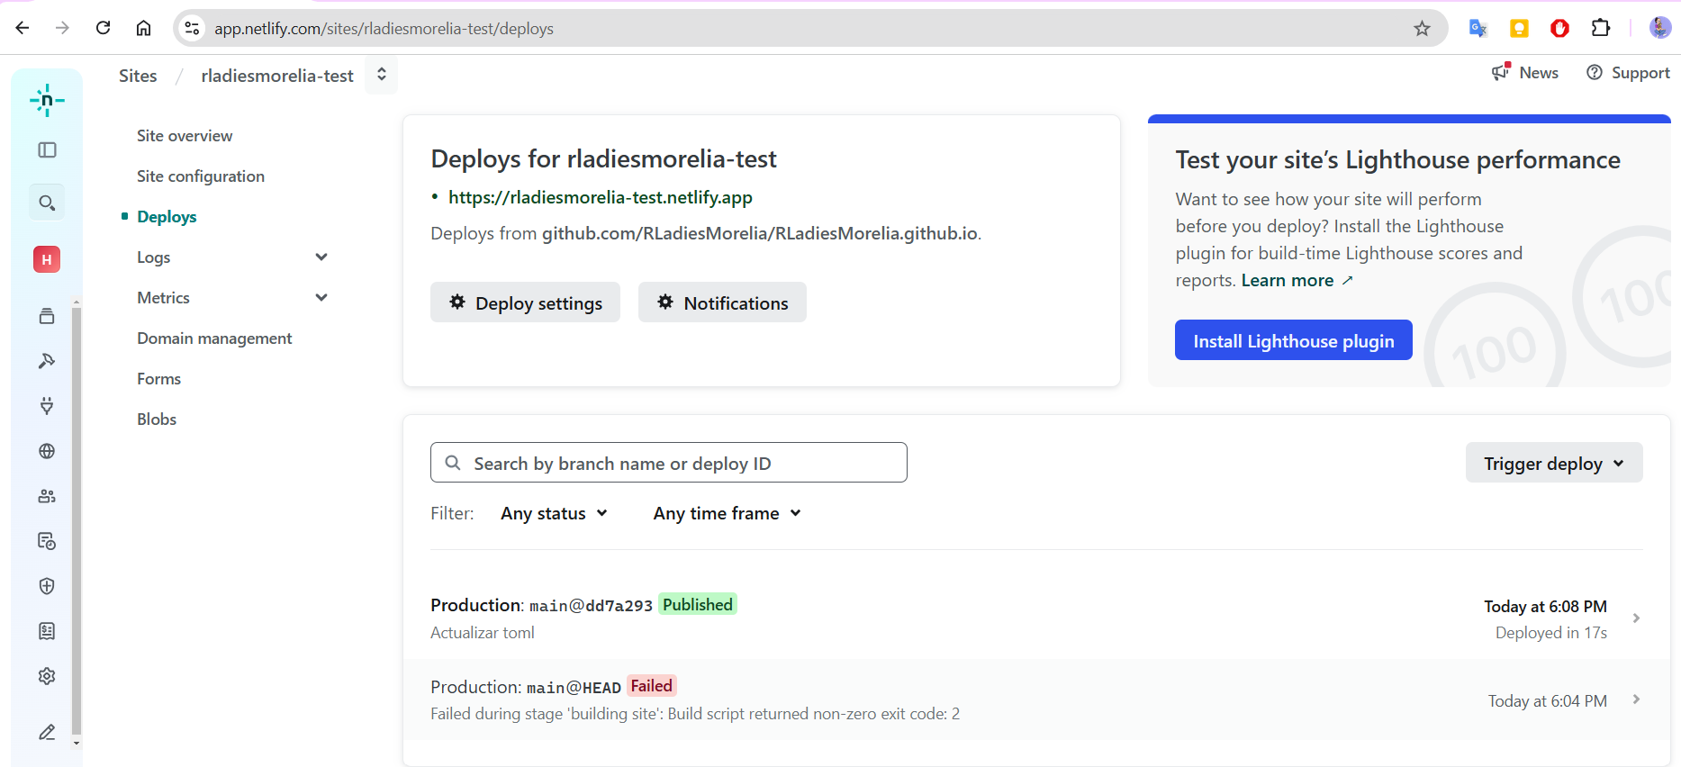Open the Builds hammer icon

point(47,361)
